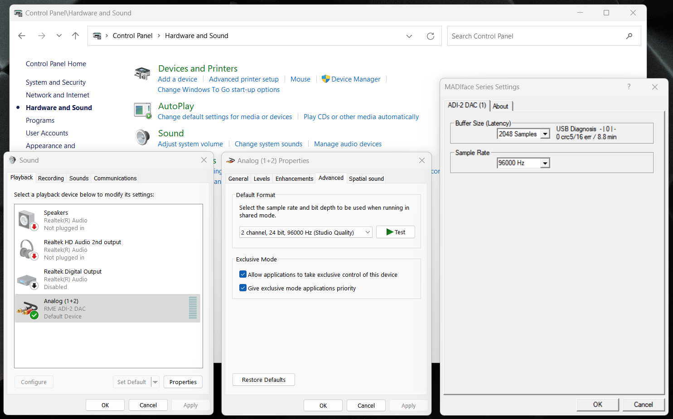Click Cancel in MADIface Series Settings
Screen dimensions: 673x419
click(644, 405)
